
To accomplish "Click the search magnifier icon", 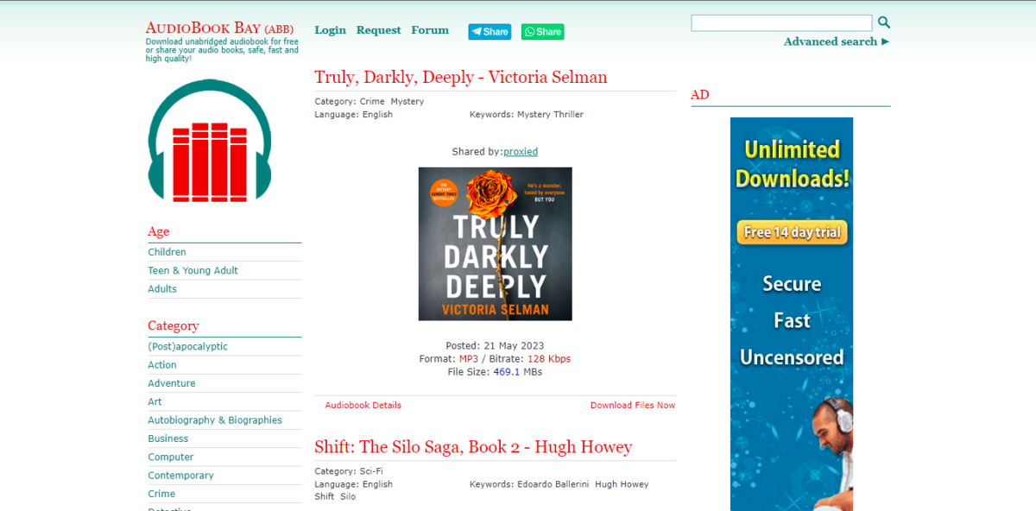I will point(883,22).
